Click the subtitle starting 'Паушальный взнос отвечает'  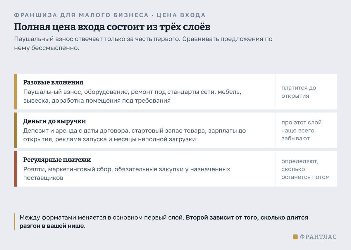(143, 43)
